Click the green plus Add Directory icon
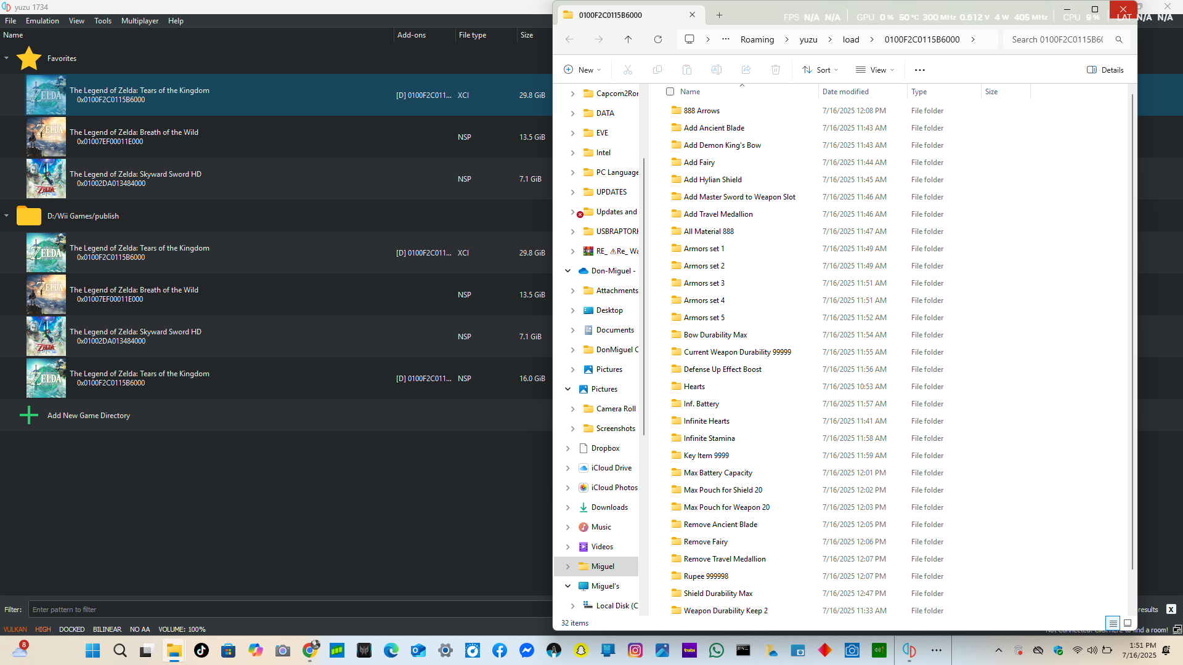The height and width of the screenshot is (665, 1183). [x=29, y=416]
